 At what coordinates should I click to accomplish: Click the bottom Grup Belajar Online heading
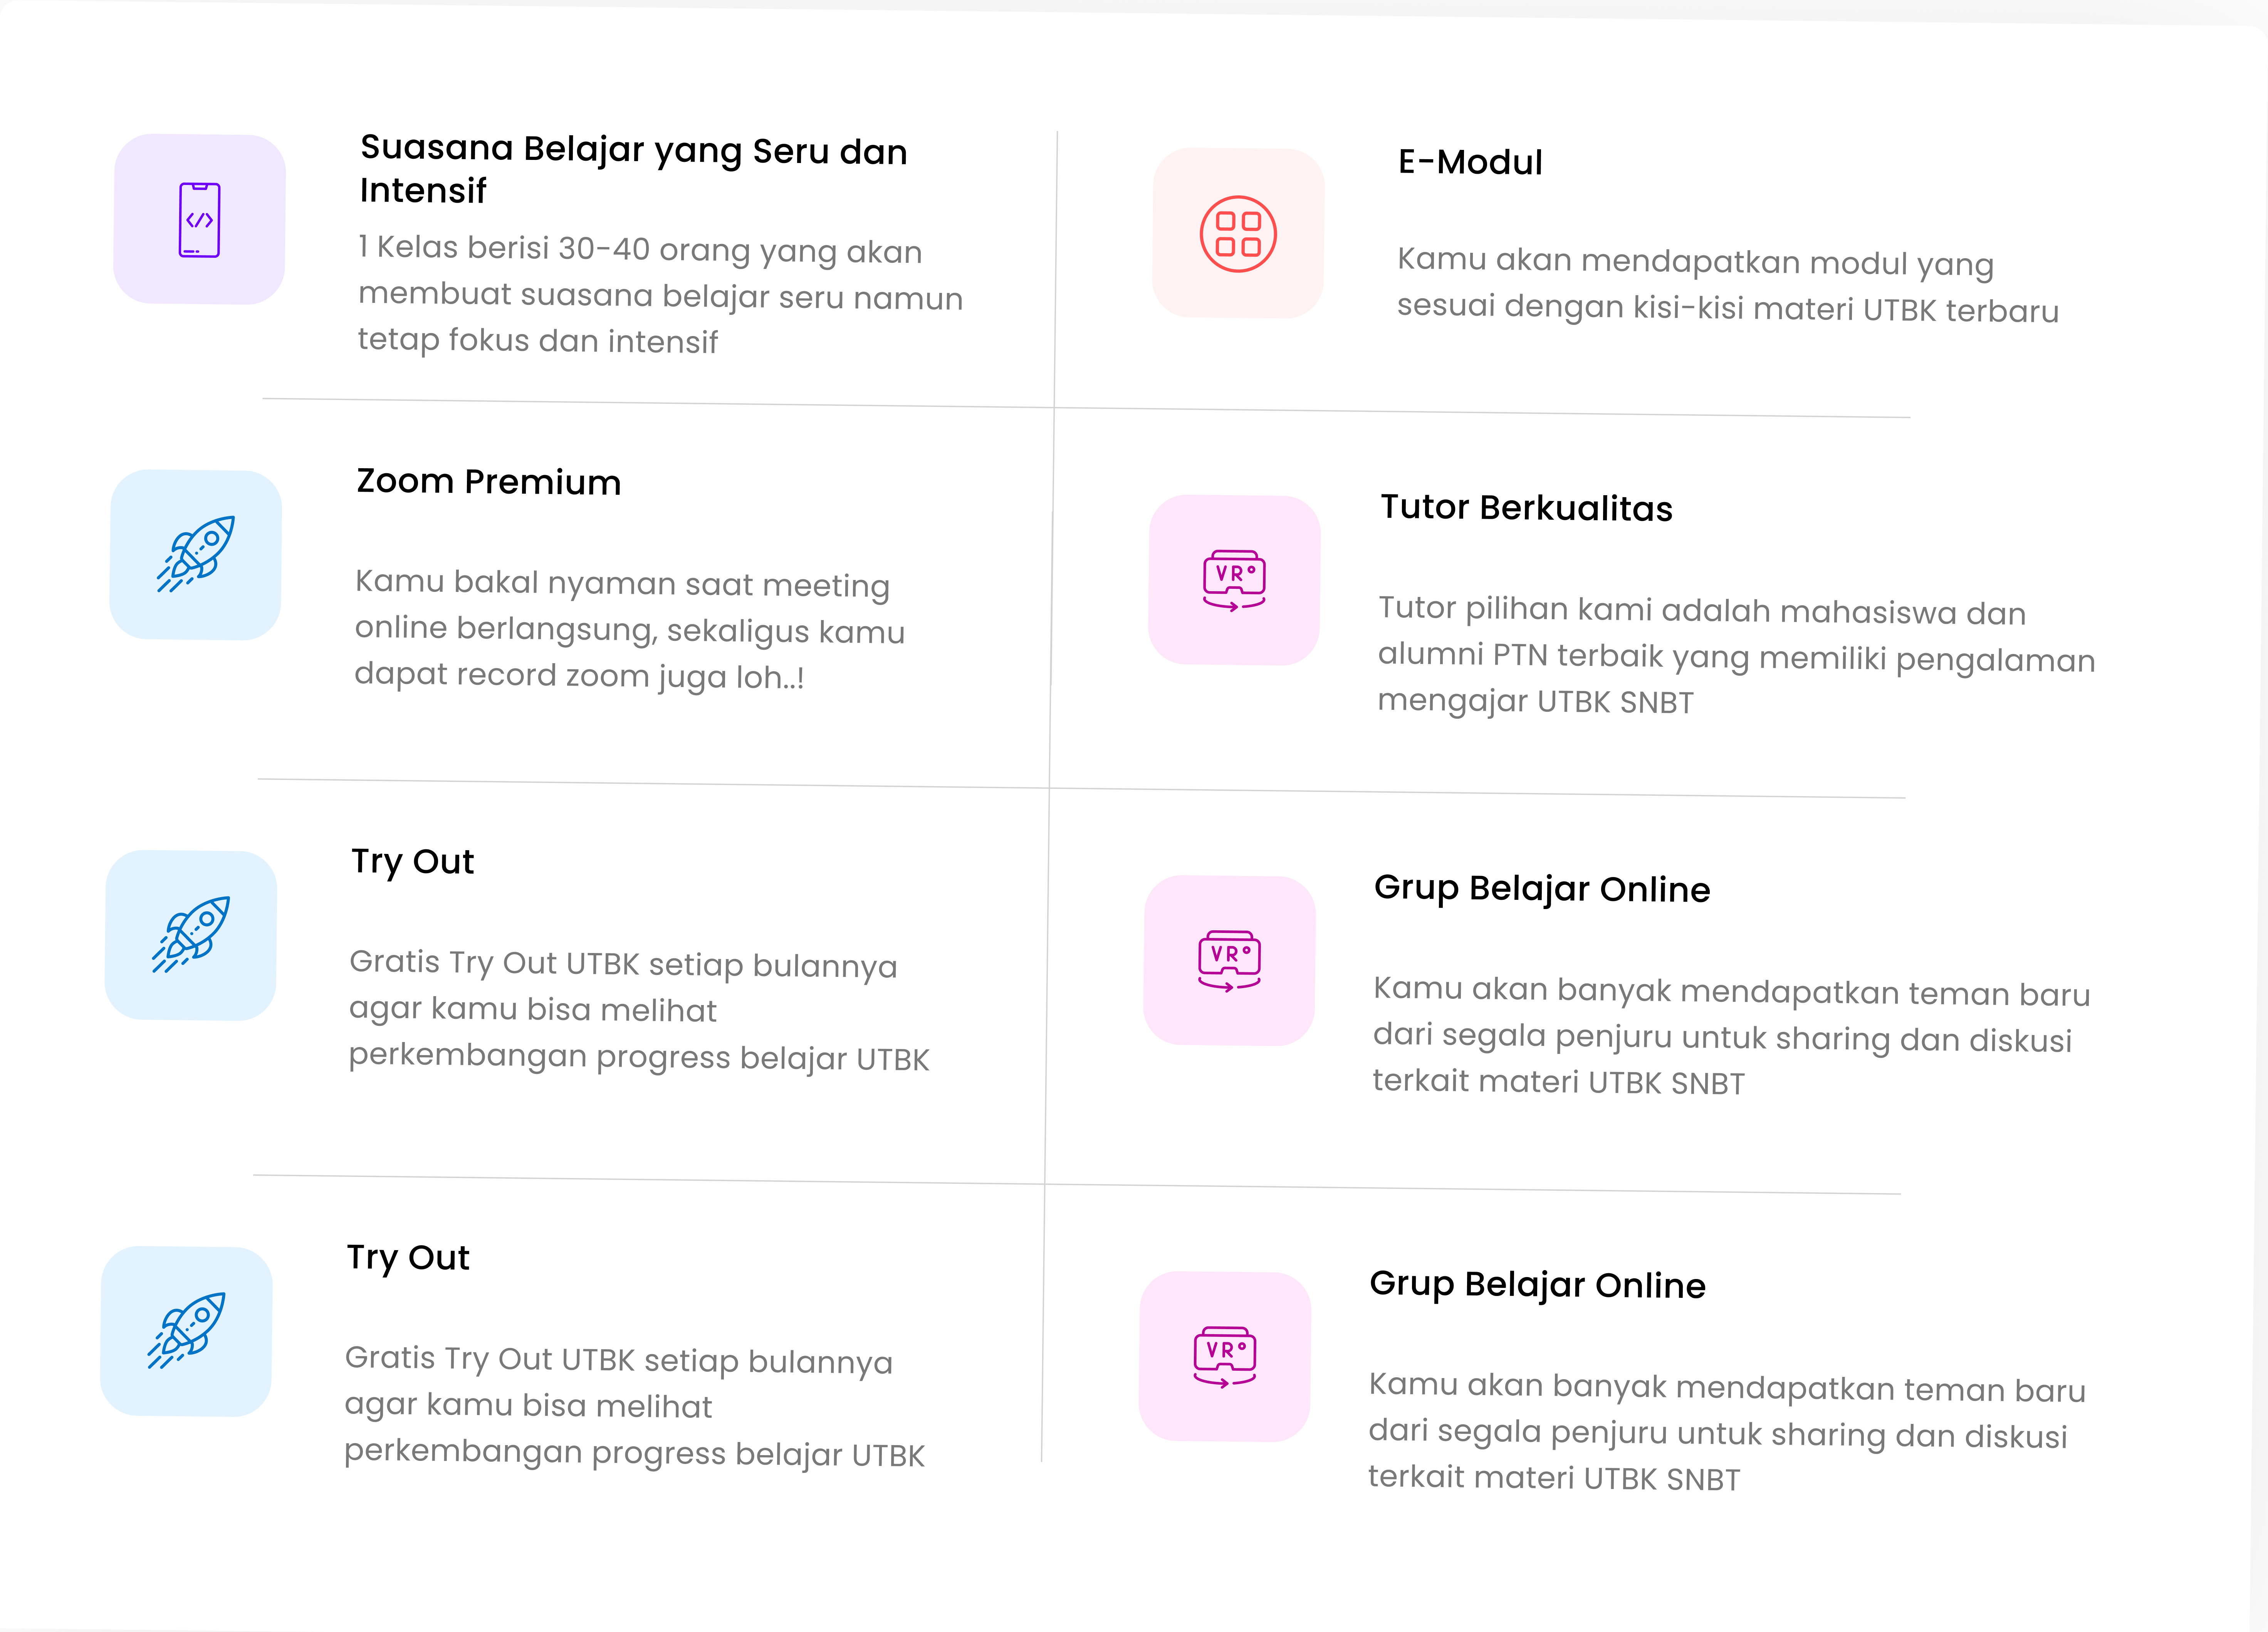point(1537,1284)
